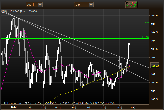Click the 105.5 price axis label
The image size is (164, 110).
tap(154, 16)
